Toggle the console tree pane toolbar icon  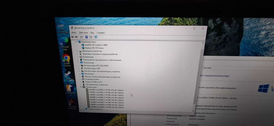[81, 37]
